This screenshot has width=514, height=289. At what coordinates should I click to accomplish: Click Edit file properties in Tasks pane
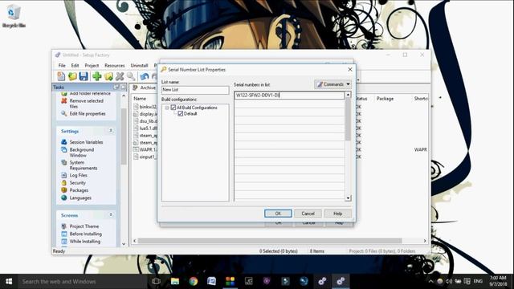[88, 114]
